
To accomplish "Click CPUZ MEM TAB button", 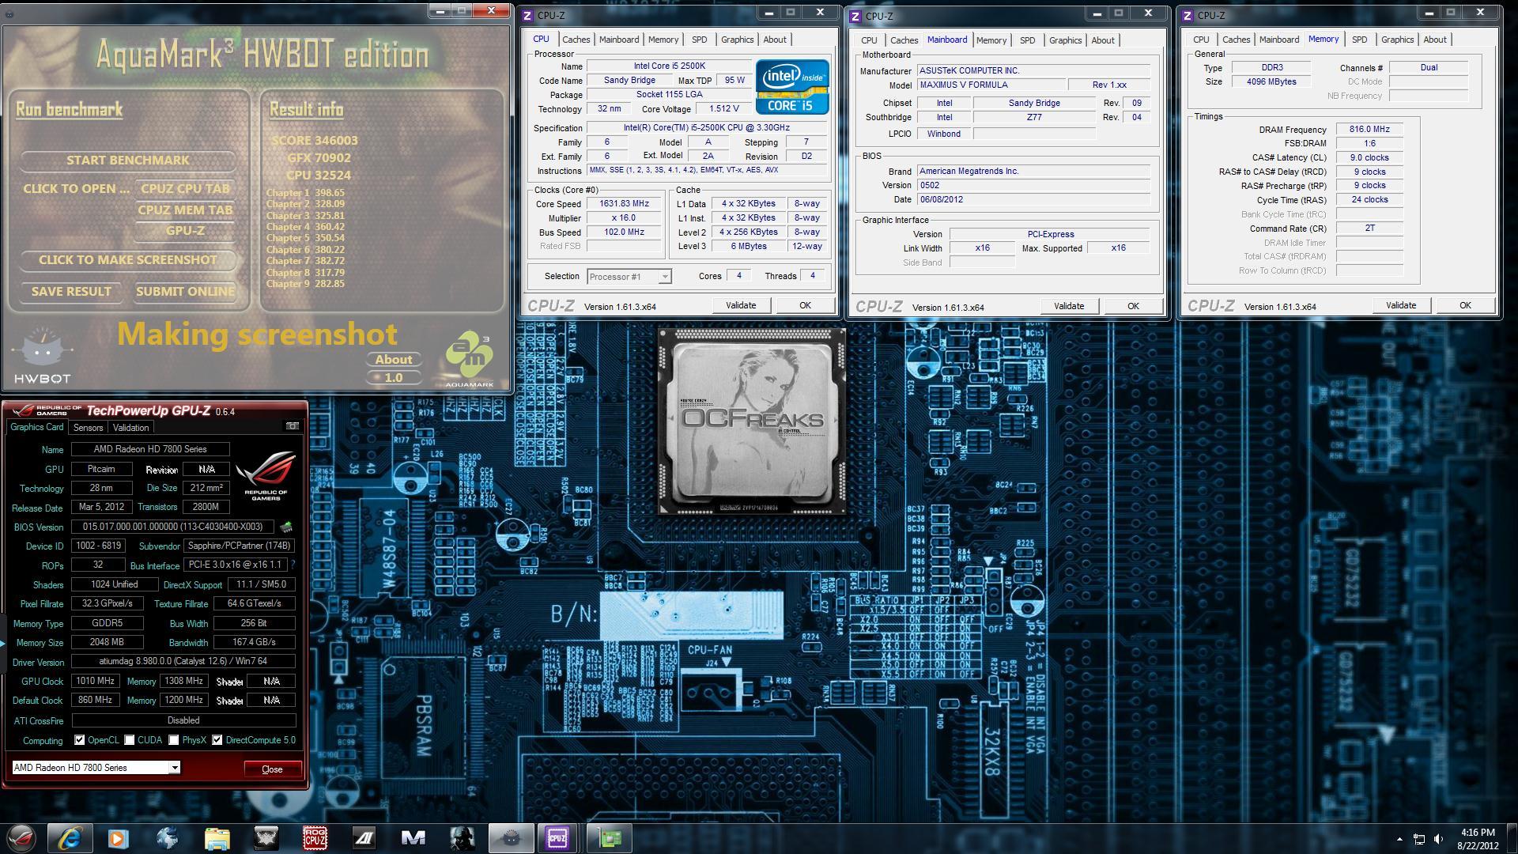I will pyautogui.click(x=185, y=210).
